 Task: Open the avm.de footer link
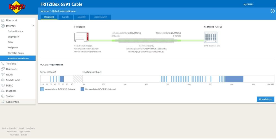(x=24, y=135)
